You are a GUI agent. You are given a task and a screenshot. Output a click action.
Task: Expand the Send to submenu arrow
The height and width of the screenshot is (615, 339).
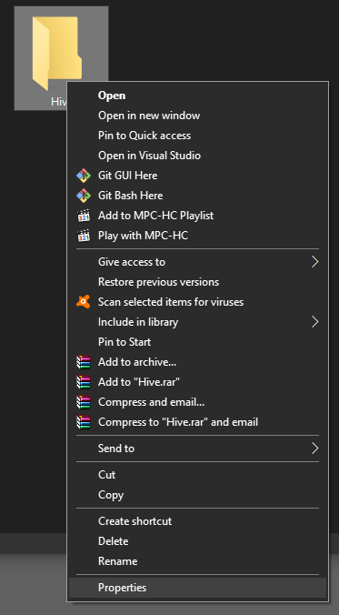click(314, 448)
